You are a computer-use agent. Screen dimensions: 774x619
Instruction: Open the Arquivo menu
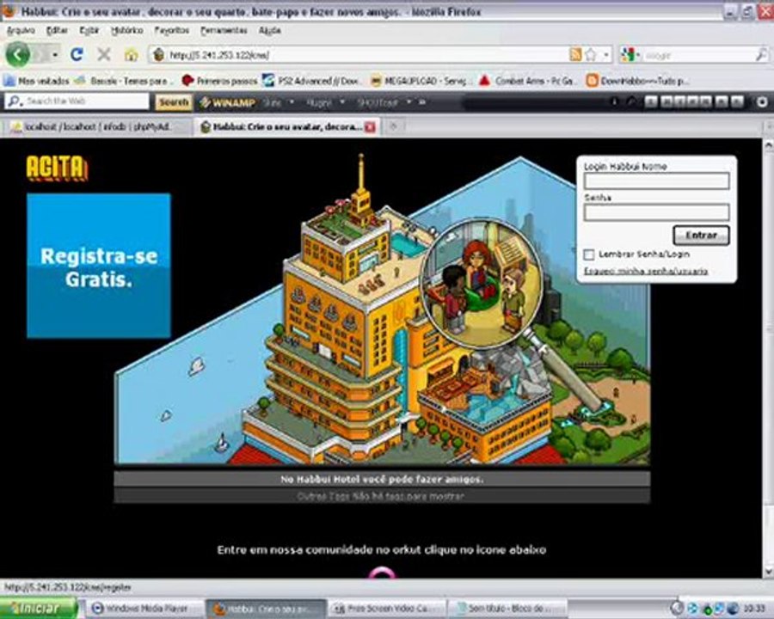[x=21, y=31]
